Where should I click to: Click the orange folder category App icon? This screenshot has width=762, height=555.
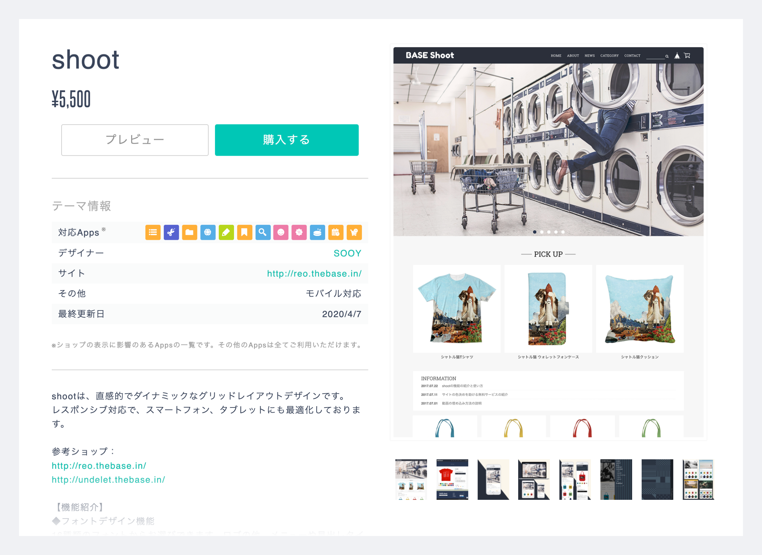pos(189,232)
